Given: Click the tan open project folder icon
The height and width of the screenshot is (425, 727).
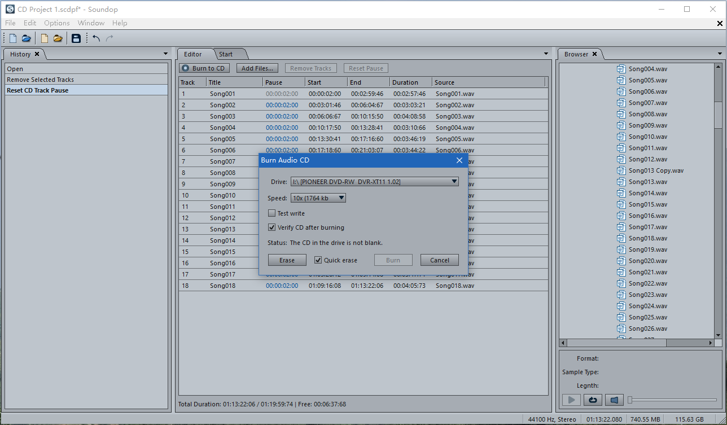Looking at the screenshot, I should point(58,38).
